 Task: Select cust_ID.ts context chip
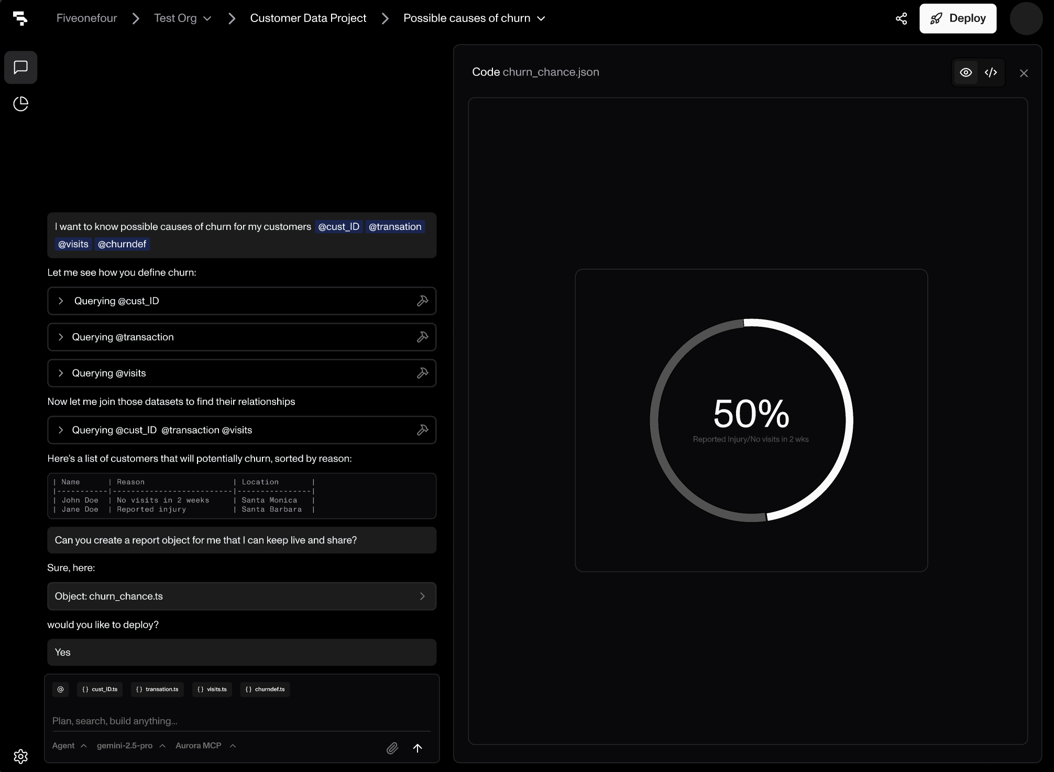coord(100,689)
